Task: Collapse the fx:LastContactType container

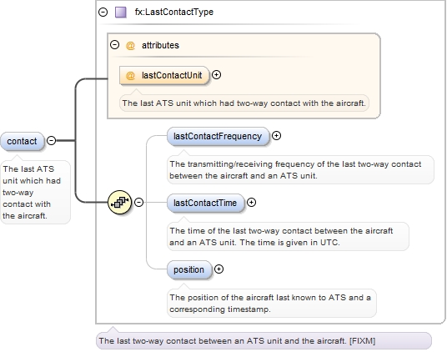Action: point(103,12)
